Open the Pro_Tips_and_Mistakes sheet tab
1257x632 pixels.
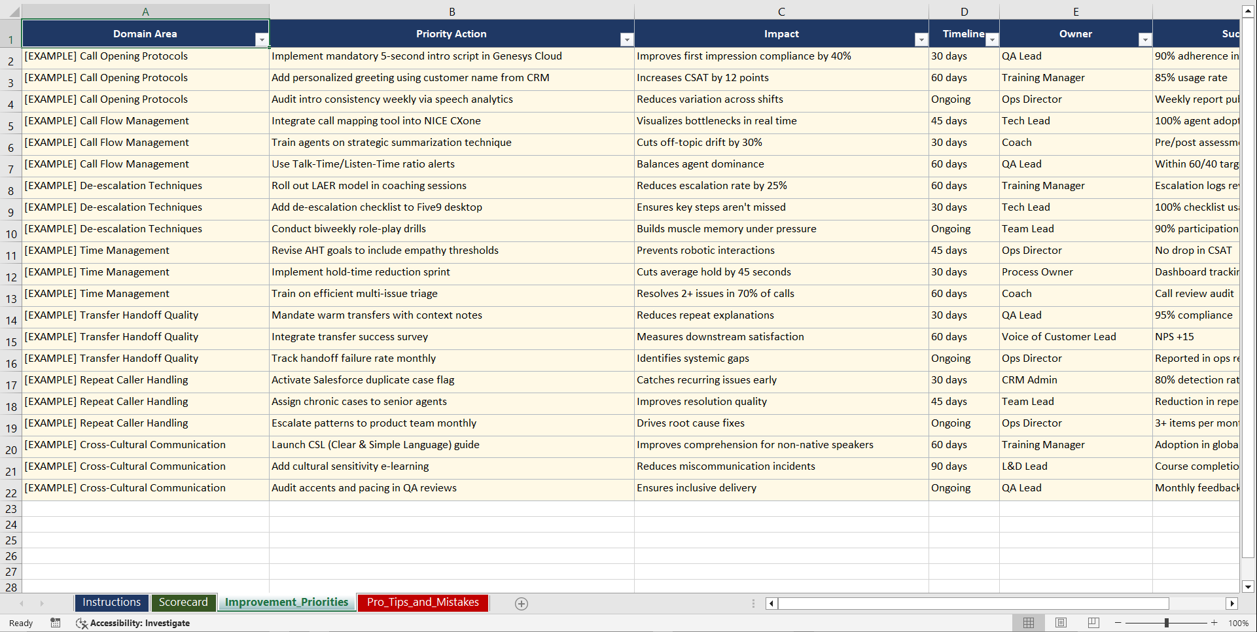click(x=423, y=603)
